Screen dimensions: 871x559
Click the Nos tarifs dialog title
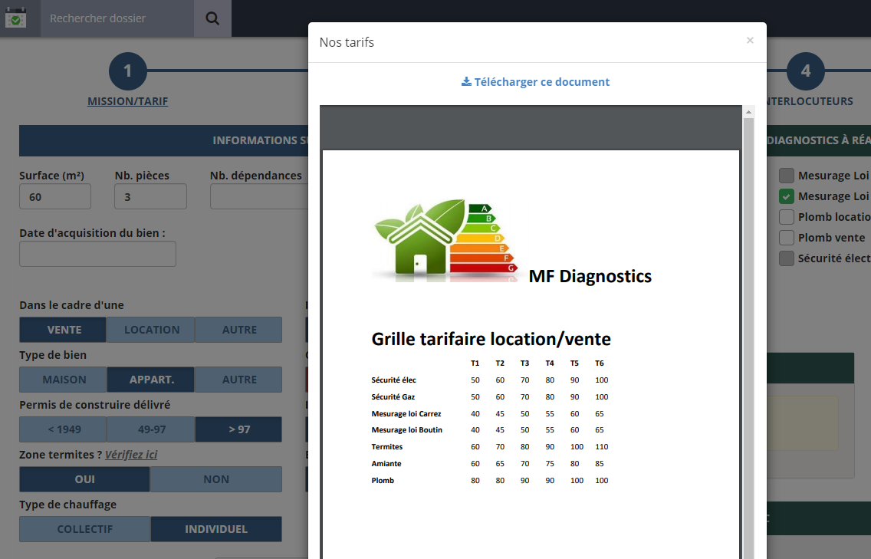coord(347,42)
